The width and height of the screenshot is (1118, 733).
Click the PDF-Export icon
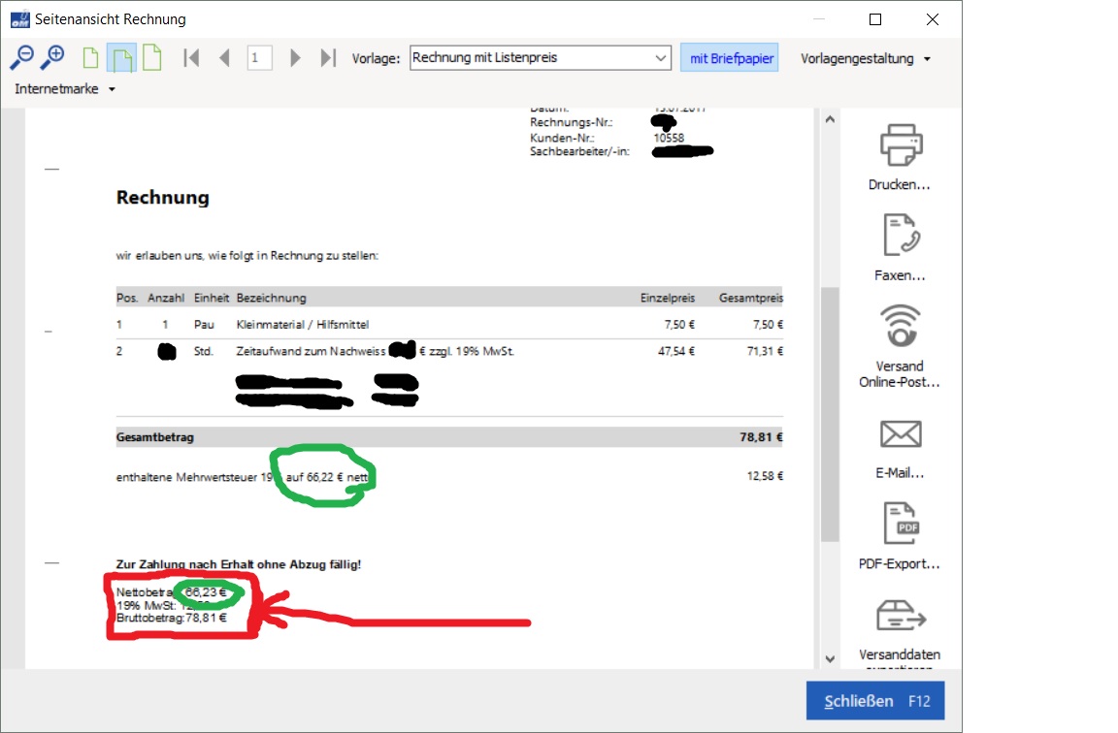click(x=901, y=523)
